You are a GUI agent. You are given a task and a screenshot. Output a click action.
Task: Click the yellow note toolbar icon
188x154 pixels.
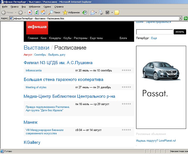[x=117, y=12]
